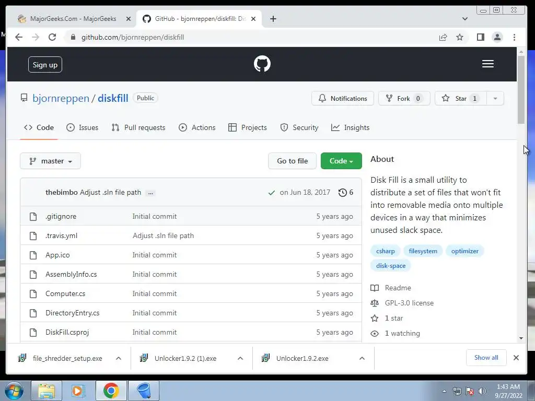
Task: Close the MajorGeeks.Com tab
Action: 129,19
